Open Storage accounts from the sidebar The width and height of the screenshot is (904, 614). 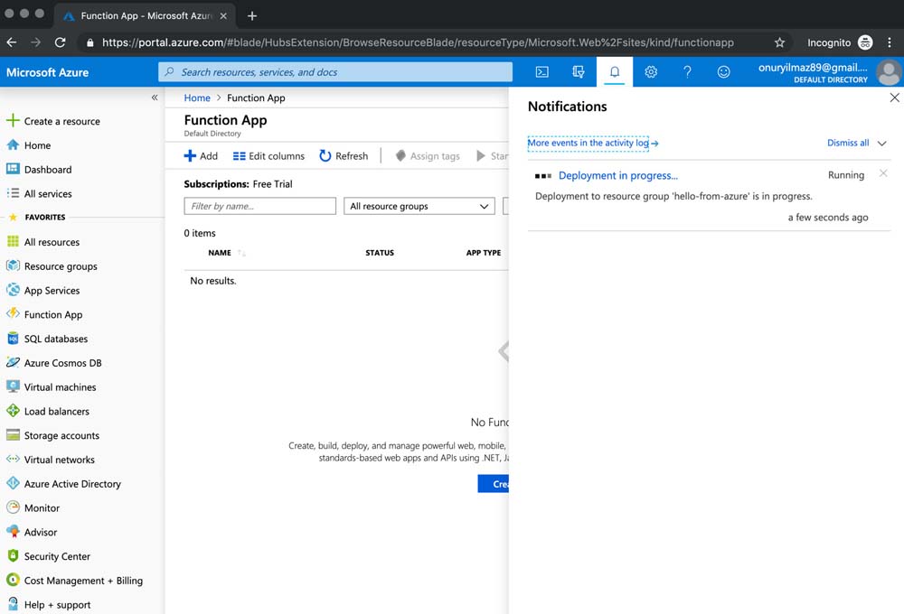pyautogui.click(x=61, y=435)
